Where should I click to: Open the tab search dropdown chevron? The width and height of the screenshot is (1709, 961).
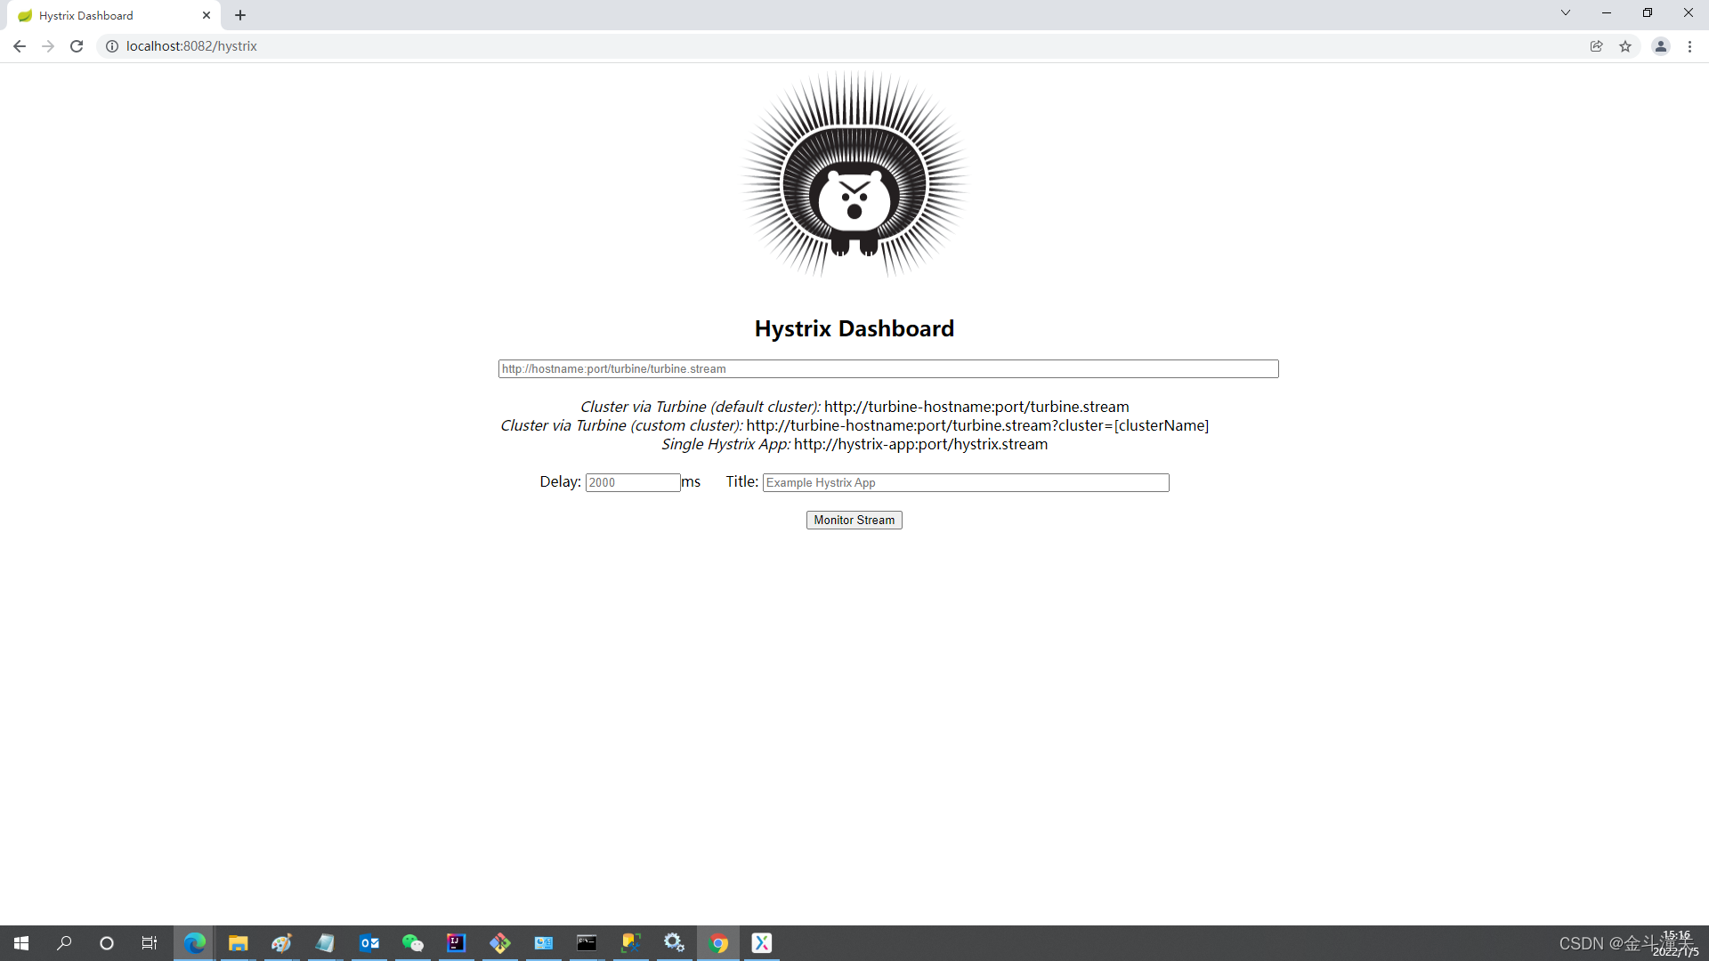(1565, 13)
